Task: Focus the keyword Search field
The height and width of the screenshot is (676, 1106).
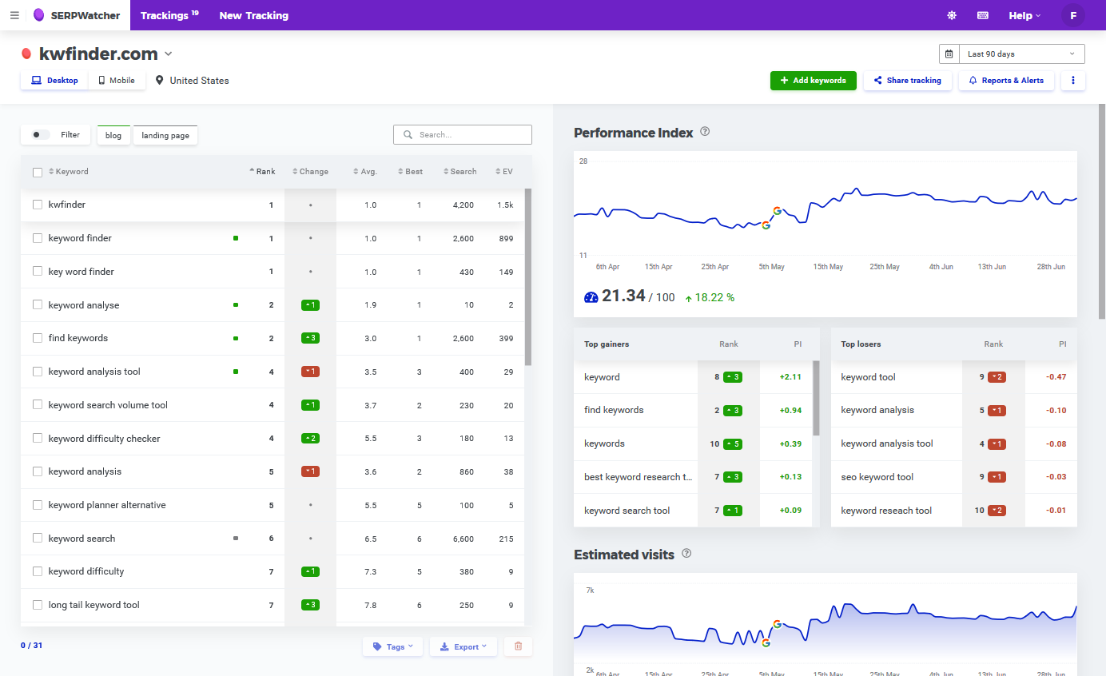Action: (x=463, y=135)
